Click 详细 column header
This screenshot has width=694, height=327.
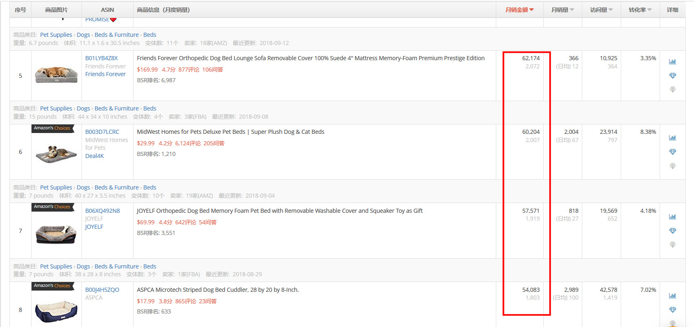point(672,10)
